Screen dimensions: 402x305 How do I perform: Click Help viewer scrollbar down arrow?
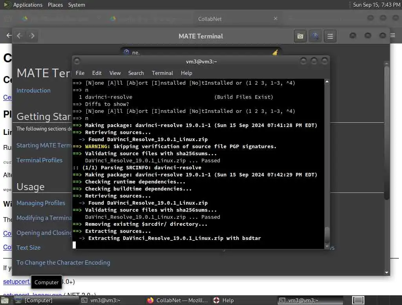pyautogui.click(x=387, y=272)
